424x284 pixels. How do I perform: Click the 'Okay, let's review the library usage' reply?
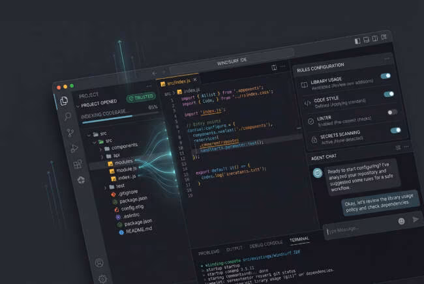click(x=379, y=203)
